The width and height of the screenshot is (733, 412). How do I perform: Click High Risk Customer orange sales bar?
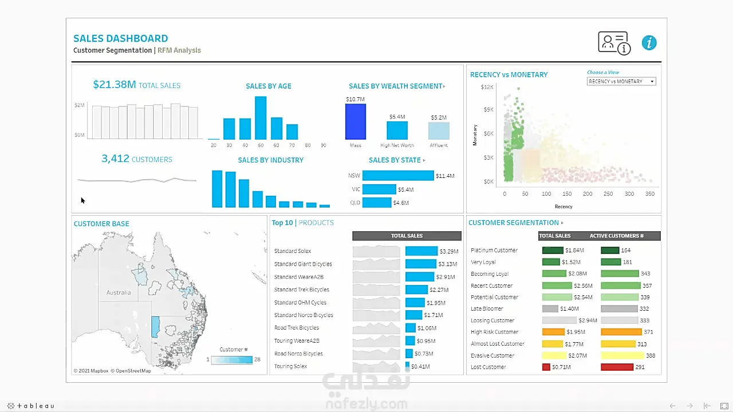[553, 332]
